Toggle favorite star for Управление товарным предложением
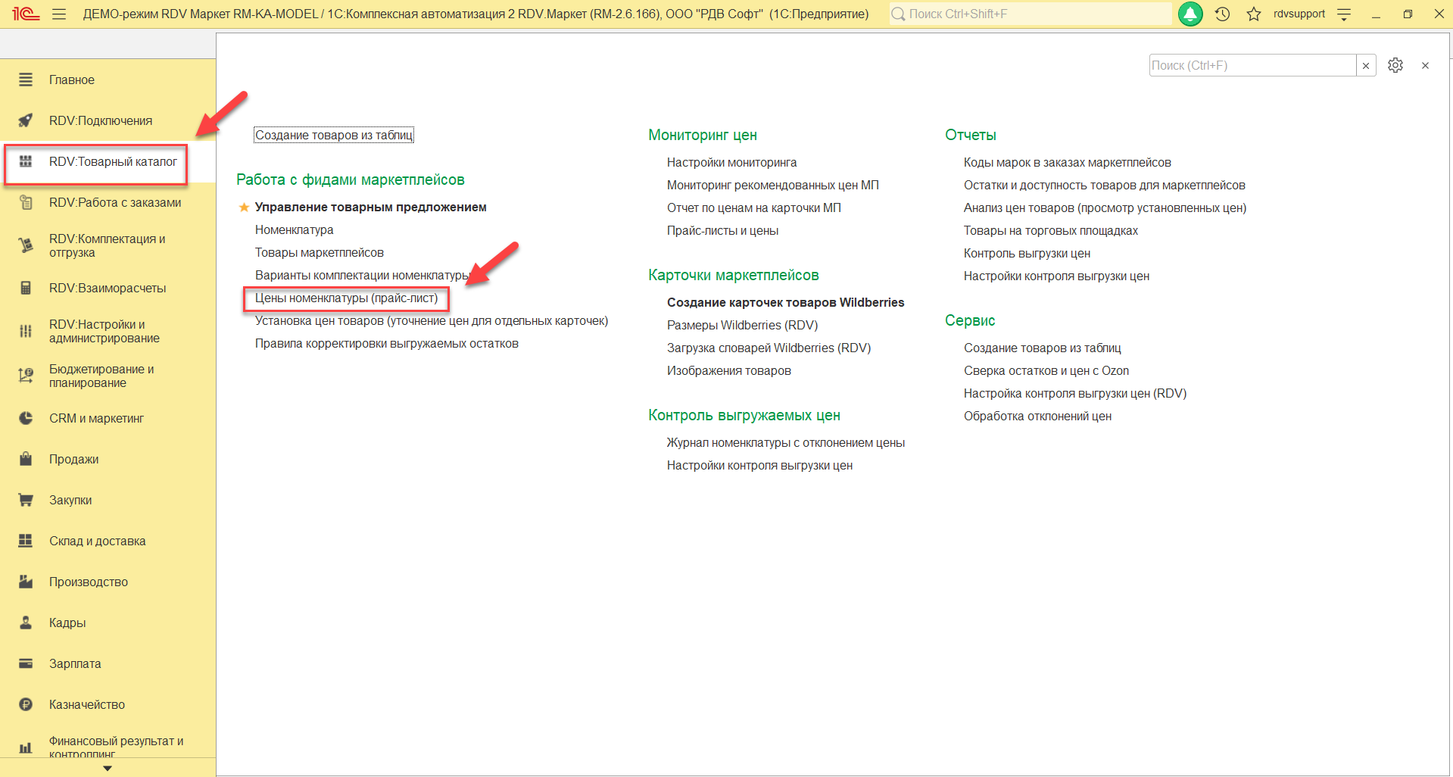The height and width of the screenshot is (777, 1453). click(x=244, y=208)
